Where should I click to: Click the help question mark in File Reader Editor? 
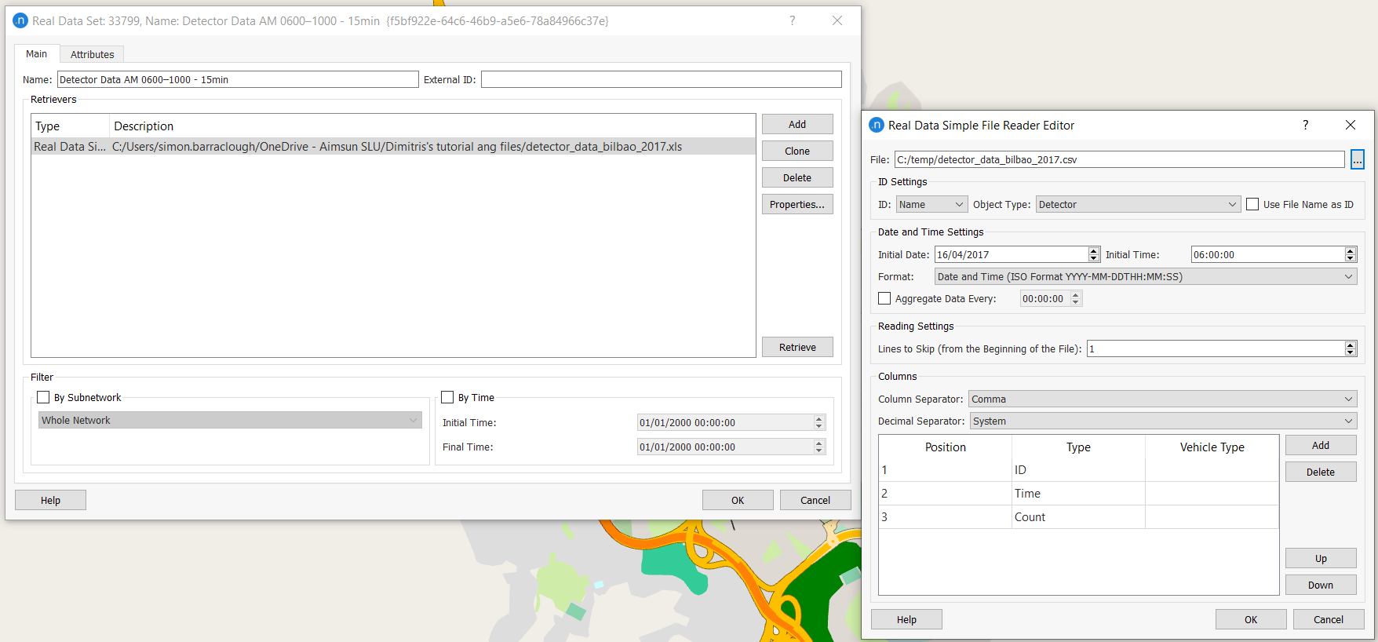click(x=1305, y=125)
